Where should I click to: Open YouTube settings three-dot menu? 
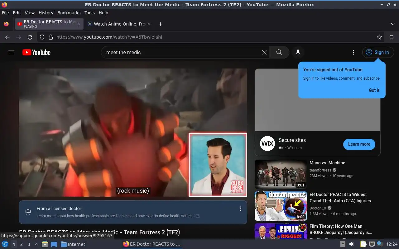pyautogui.click(x=353, y=52)
